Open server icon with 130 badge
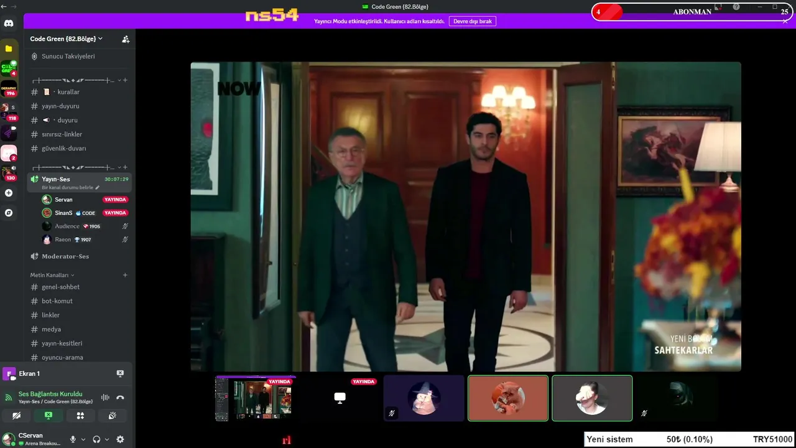796x448 pixels. pyautogui.click(x=9, y=173)
